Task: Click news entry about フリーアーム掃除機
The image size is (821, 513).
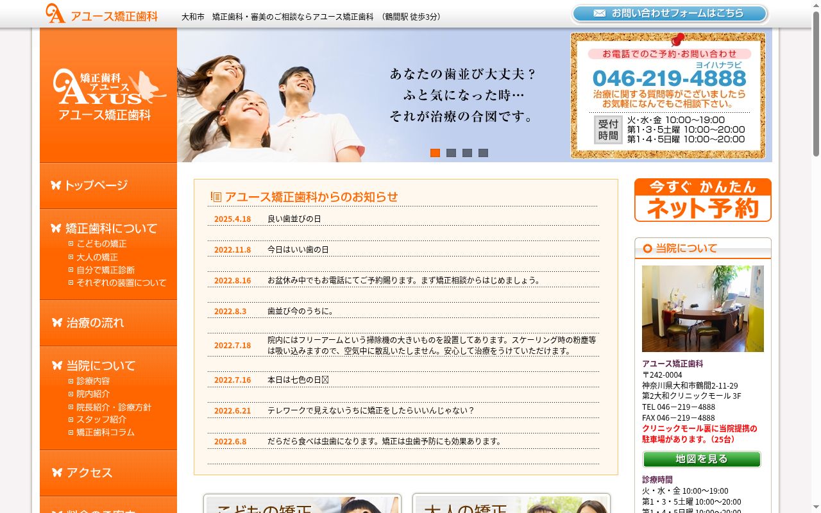Action: click(432, 346)
